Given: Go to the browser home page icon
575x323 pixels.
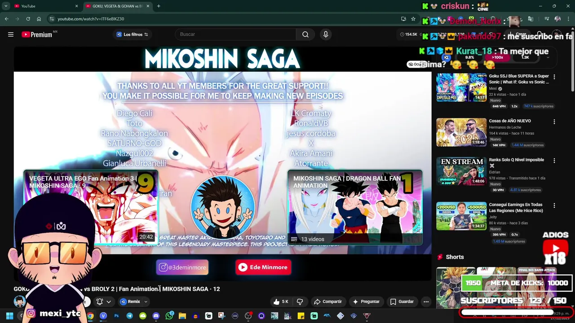Looking at the screenshot, I should tap(39, 19).
